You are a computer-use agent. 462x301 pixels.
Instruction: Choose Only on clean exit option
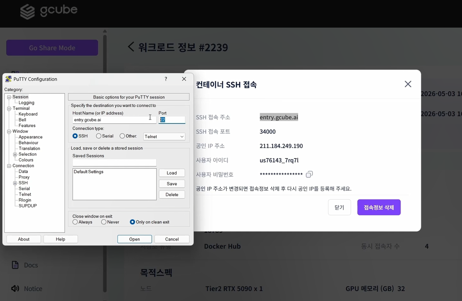tap(132, 222)
